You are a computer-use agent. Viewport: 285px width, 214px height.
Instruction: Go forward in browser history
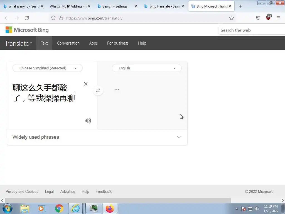point(17,18)
